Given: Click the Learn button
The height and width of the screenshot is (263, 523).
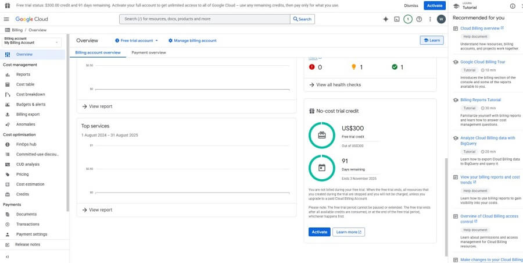Looking at the screenshot, I should 432,40.
